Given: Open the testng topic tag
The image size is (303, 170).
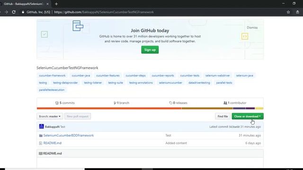Looking at the screenshot, I should click(x=43, y=83).
